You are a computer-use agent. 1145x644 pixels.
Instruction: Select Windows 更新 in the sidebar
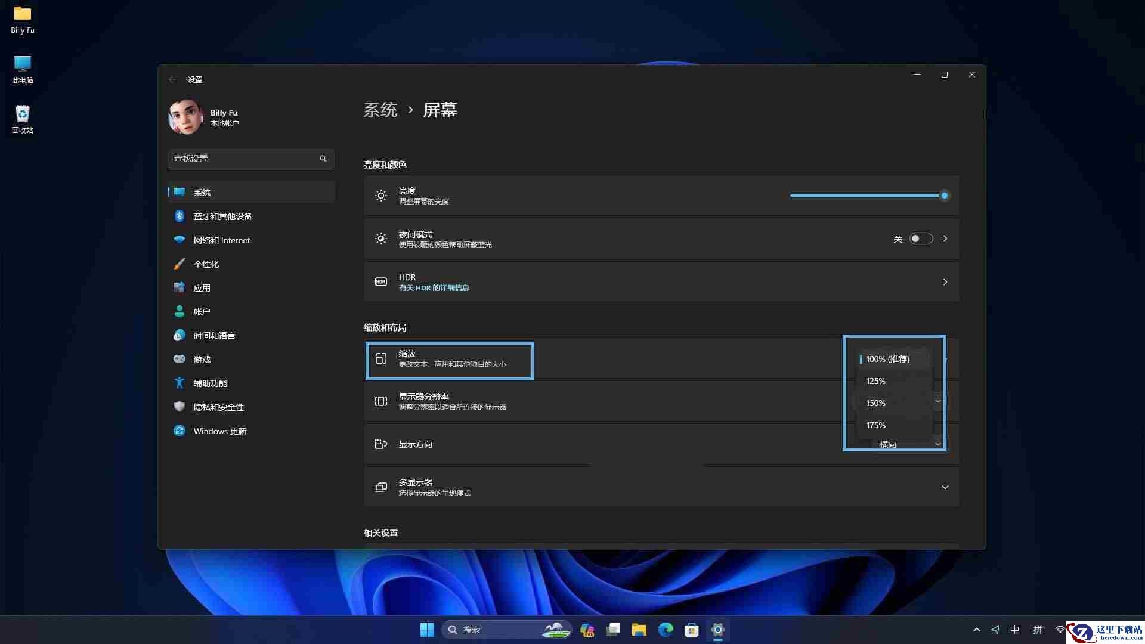coord(251,431)
